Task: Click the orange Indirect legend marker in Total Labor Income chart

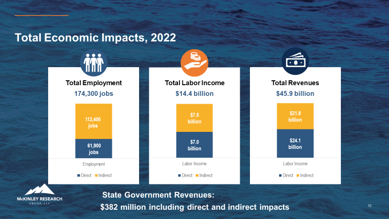Action: pyautogui.click(x=197, y=175)
